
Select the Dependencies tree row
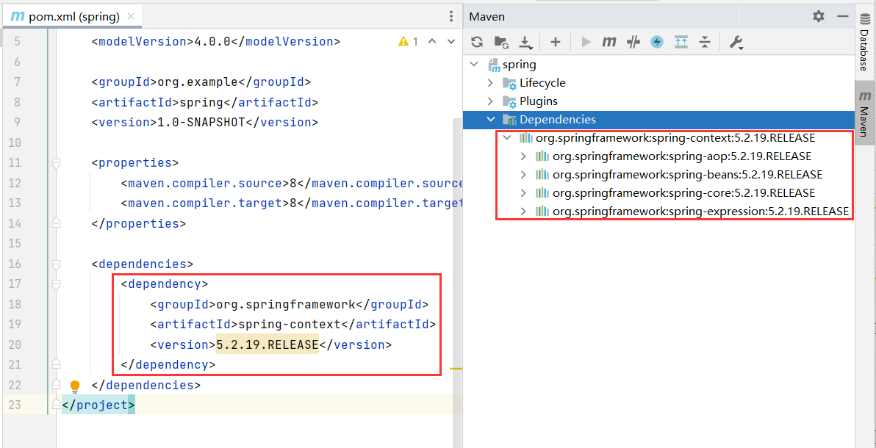pos(658,120)
